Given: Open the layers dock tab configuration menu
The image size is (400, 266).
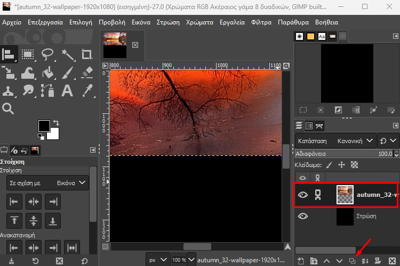Looking at the screenshot, I should coord(396,126).
